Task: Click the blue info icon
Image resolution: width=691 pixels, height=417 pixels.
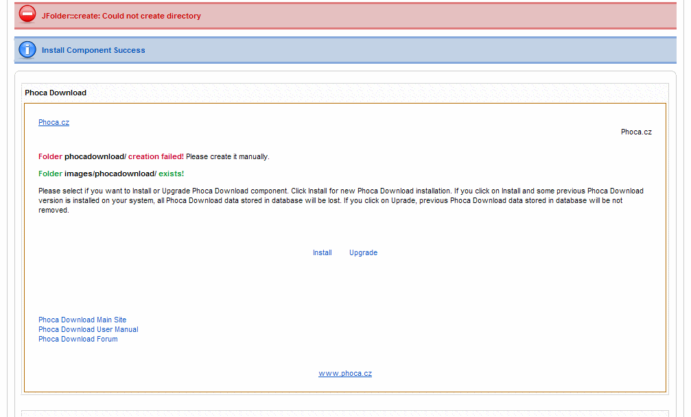Action: pos(27,50)
